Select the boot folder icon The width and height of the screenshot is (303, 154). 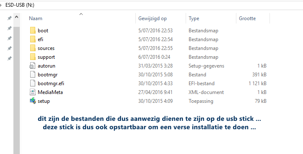pos(33,30)
